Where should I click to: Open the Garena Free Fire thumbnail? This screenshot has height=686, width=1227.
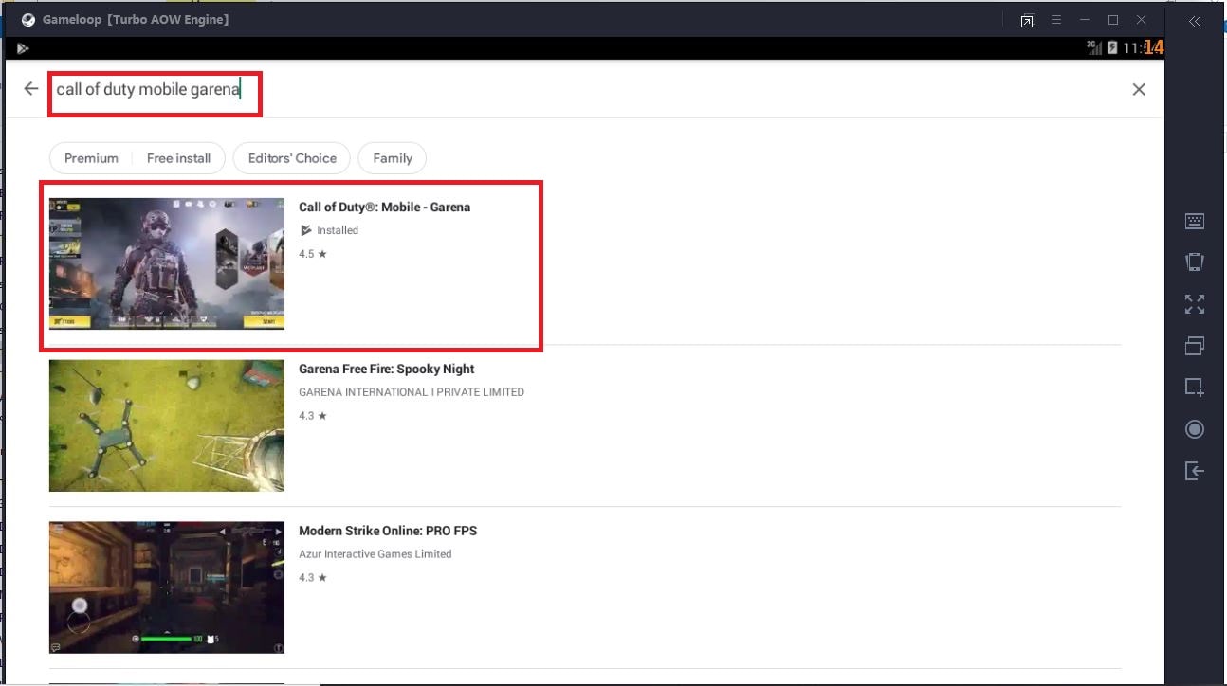[167, 425]
